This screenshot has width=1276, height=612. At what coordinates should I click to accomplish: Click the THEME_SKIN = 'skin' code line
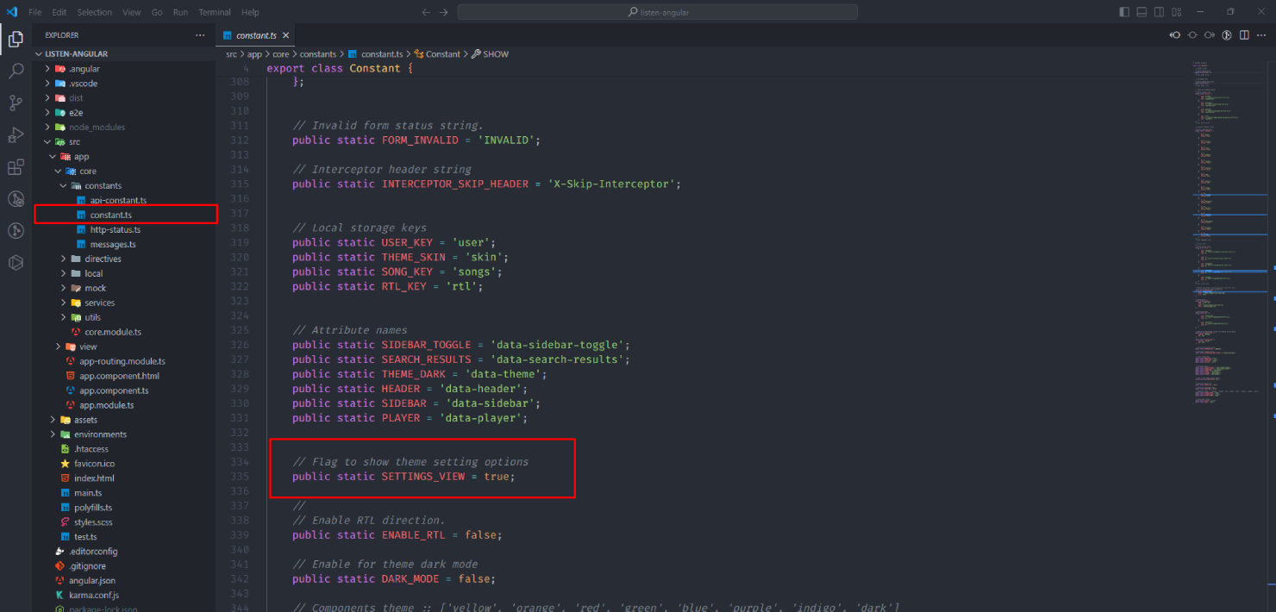tap(400, 258)
